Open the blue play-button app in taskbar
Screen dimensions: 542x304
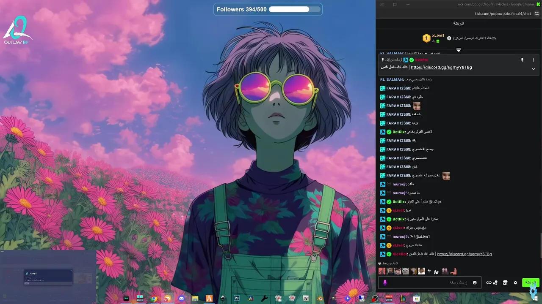click(347, 298)
